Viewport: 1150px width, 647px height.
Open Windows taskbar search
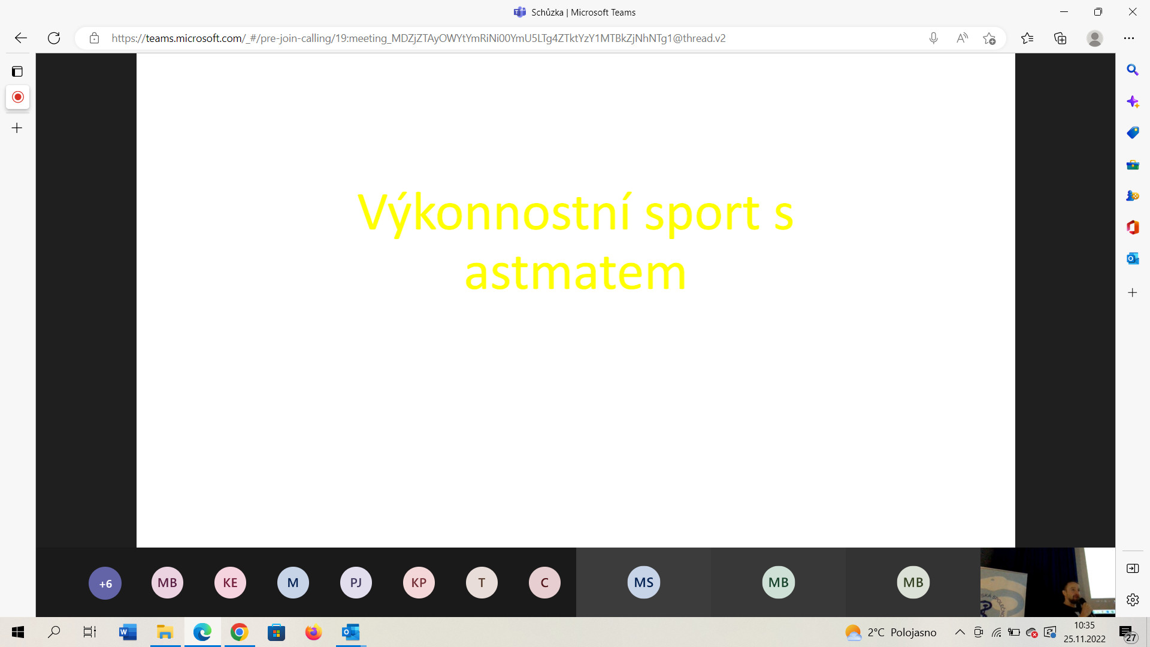click(x=54, y=632)
